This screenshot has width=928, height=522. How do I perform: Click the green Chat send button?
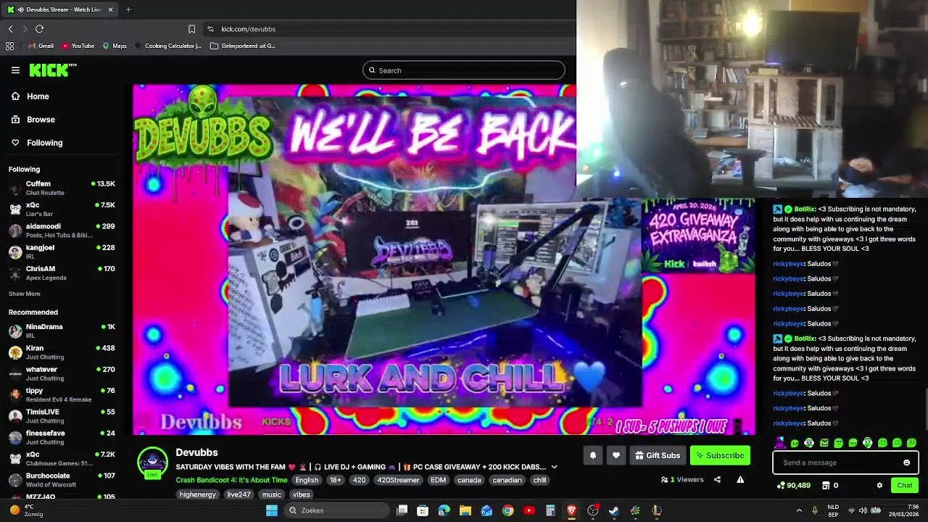pos(905,485)
